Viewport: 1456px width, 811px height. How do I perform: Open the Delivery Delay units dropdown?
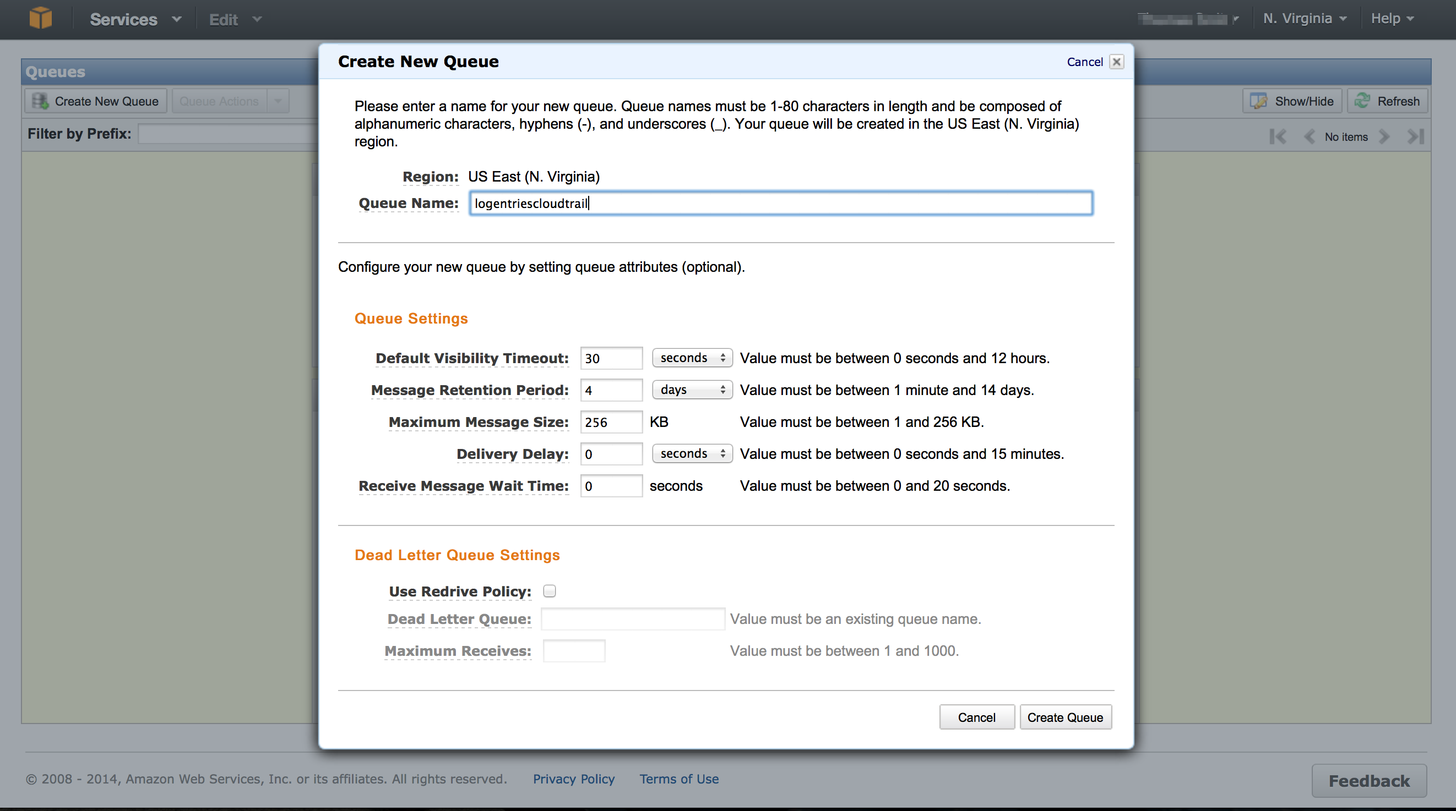coord(692,453)
